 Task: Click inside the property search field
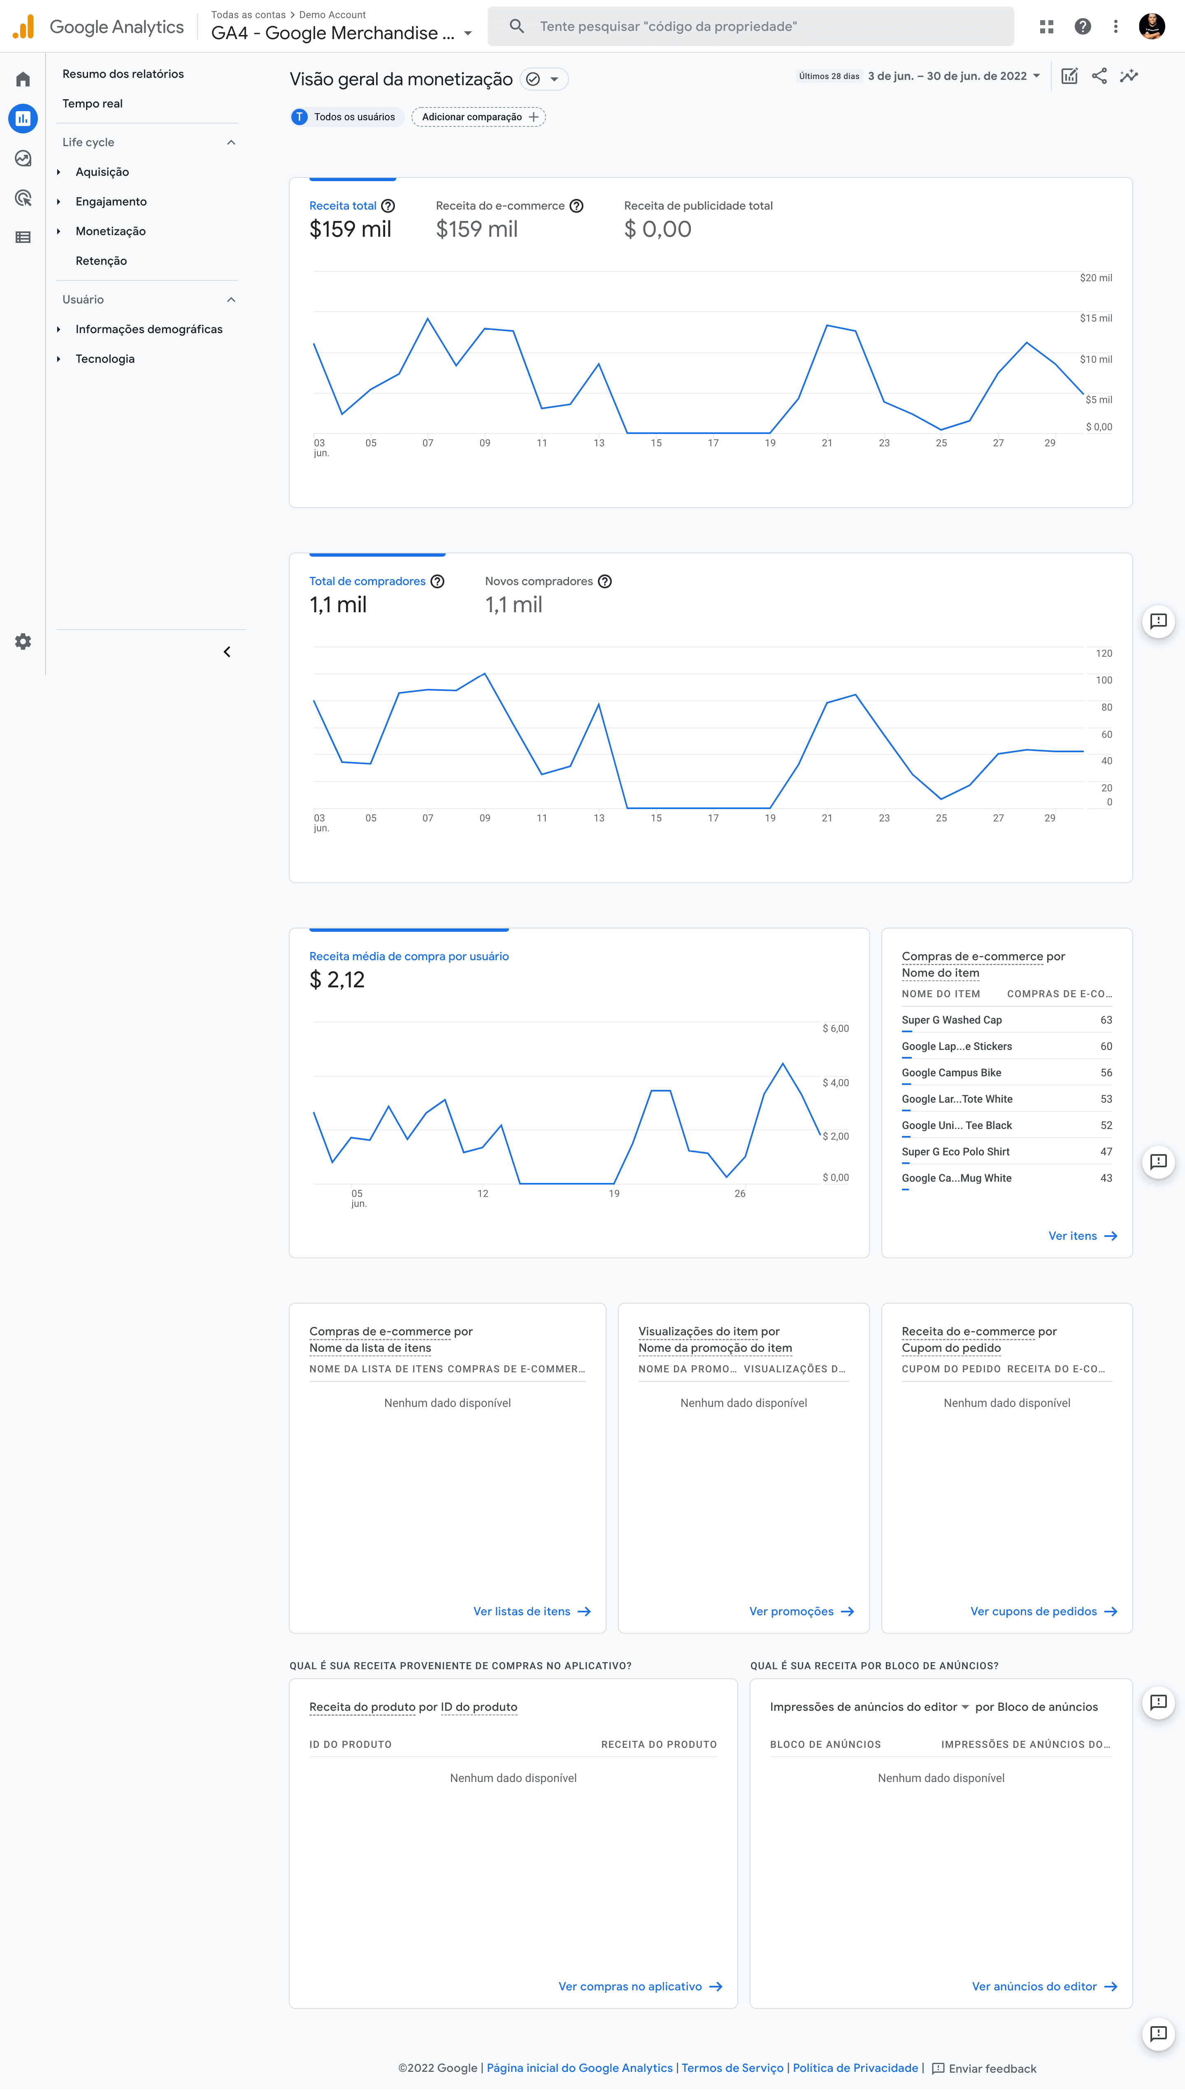pyautogui.click(x=749, y=25)
